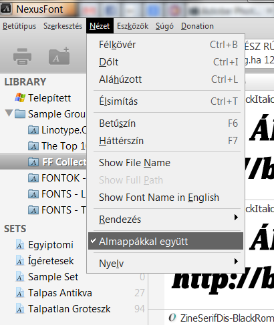Image resolution: width=274 pixels, height=325 pixels.
Task: Choose Háttérszín background color
Action: point(166,141)
